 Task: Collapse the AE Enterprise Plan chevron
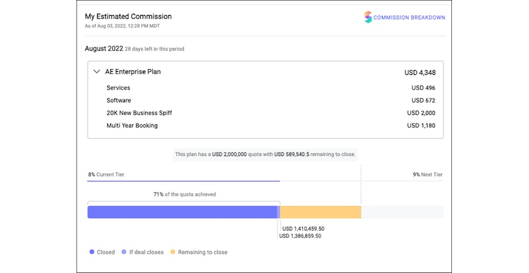96,72
